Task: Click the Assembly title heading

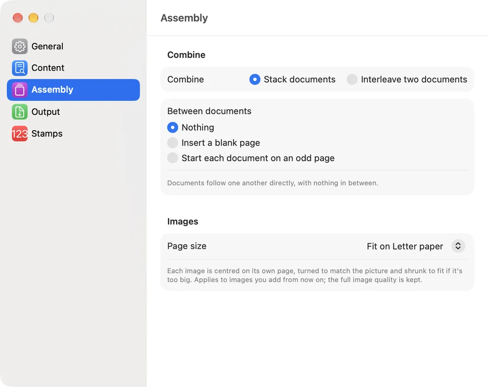Action: coord(184,18)
